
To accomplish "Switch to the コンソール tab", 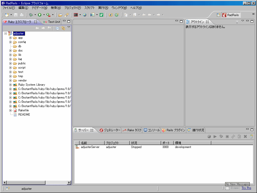I will (x=152, y=130).
